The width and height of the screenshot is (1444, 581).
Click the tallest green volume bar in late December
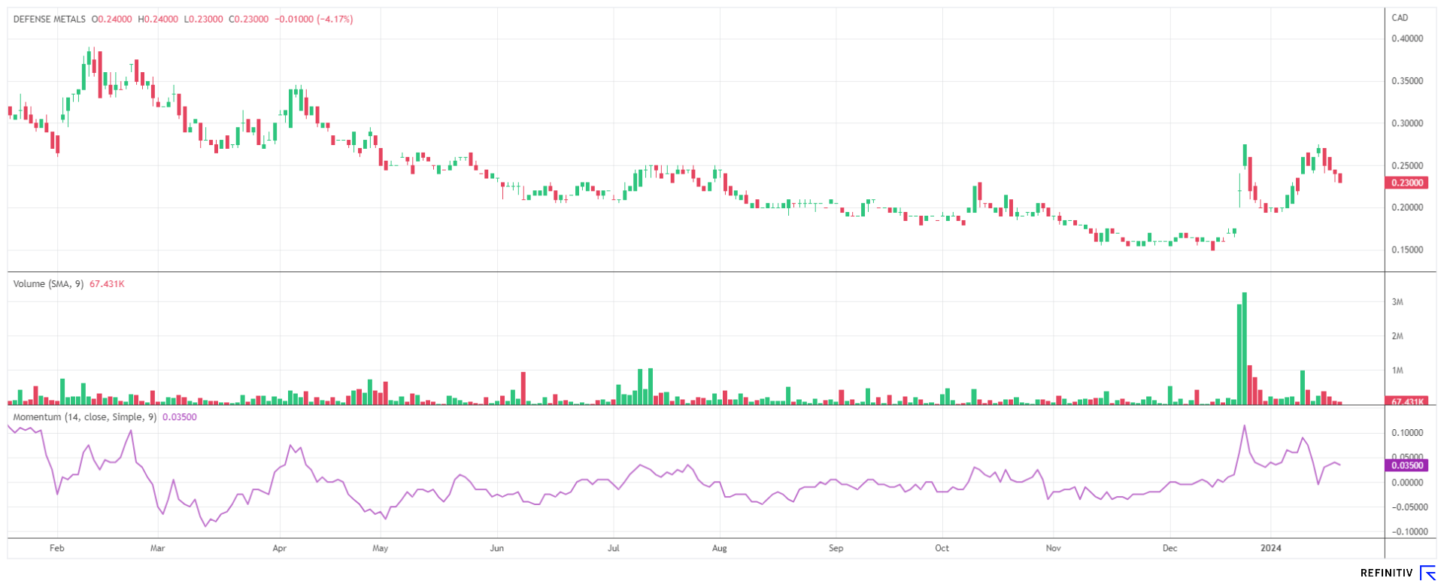pyautogui.click(x=1245, y=347)
